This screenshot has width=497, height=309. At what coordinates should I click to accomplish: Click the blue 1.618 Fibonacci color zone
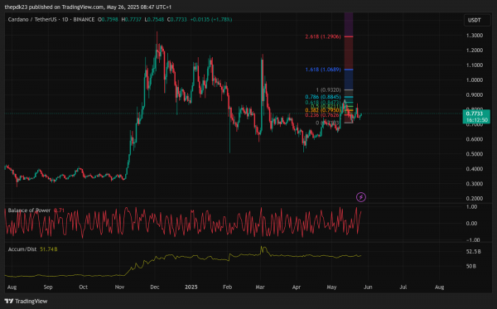pyautogui.click(x=349, y=80)
